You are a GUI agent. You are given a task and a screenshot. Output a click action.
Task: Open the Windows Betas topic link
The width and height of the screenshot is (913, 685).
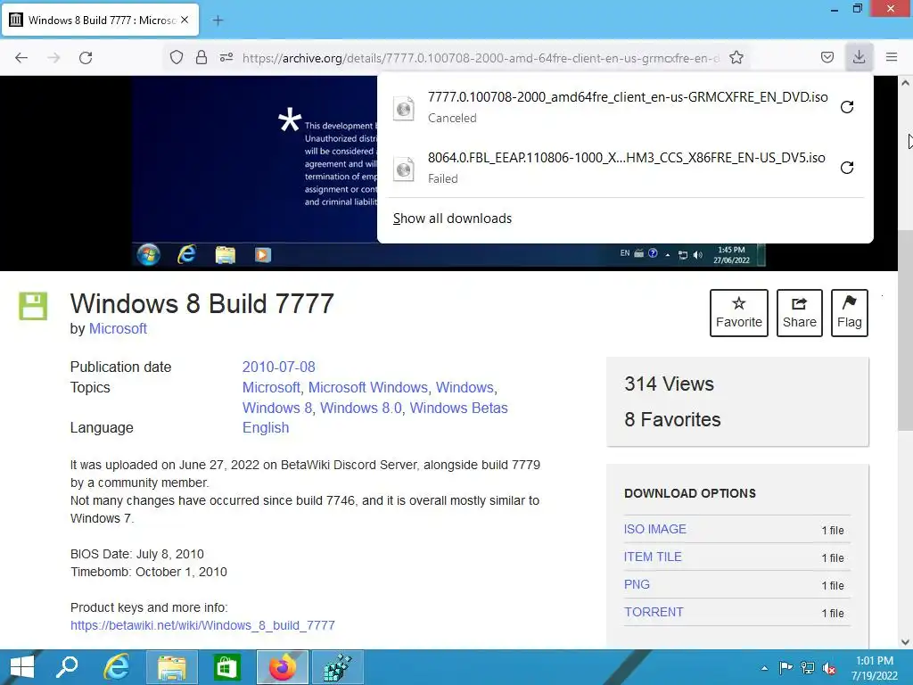point(459,408)
